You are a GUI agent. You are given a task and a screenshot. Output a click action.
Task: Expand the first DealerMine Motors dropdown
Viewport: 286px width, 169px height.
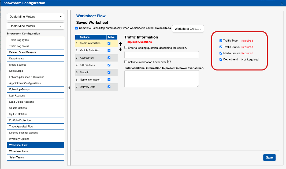[x=35, y=17]
